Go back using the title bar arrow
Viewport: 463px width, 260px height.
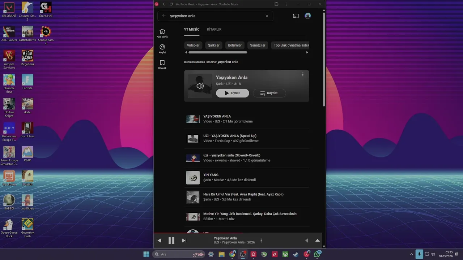[x=164, y=4]
